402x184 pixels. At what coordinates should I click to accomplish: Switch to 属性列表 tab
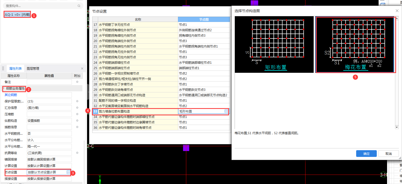point(15,68)
